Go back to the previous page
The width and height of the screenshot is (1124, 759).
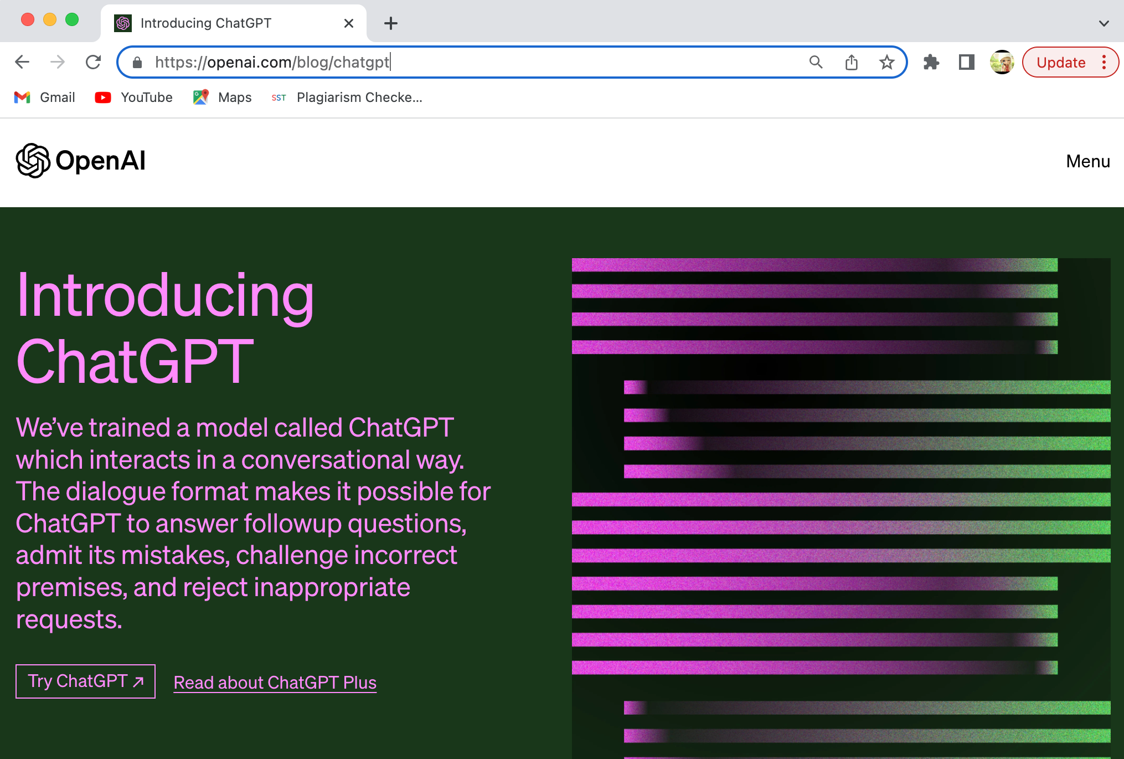pyautogui.click(x=22, y=62)
